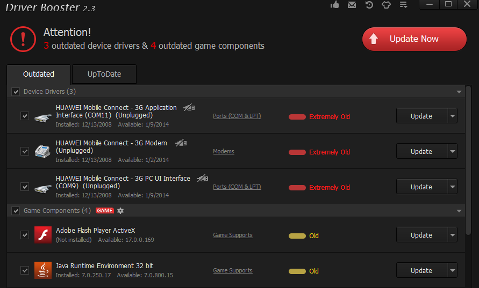Uncheck the HUAWEI 3G Modem driver
Screen dimensions: 479x288
coord(25,151)
